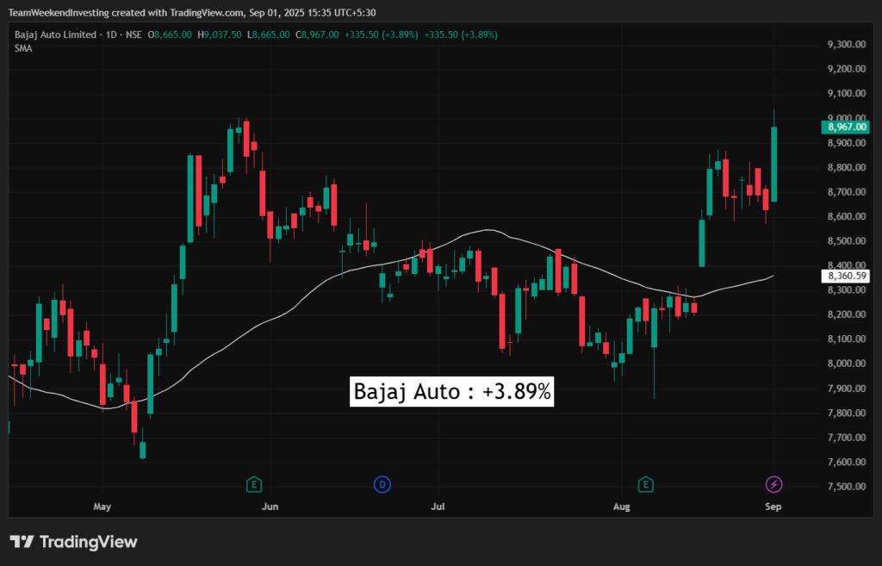Click the 7,700.00 price axis label
882x566 pixels.
tap(847, 437)
